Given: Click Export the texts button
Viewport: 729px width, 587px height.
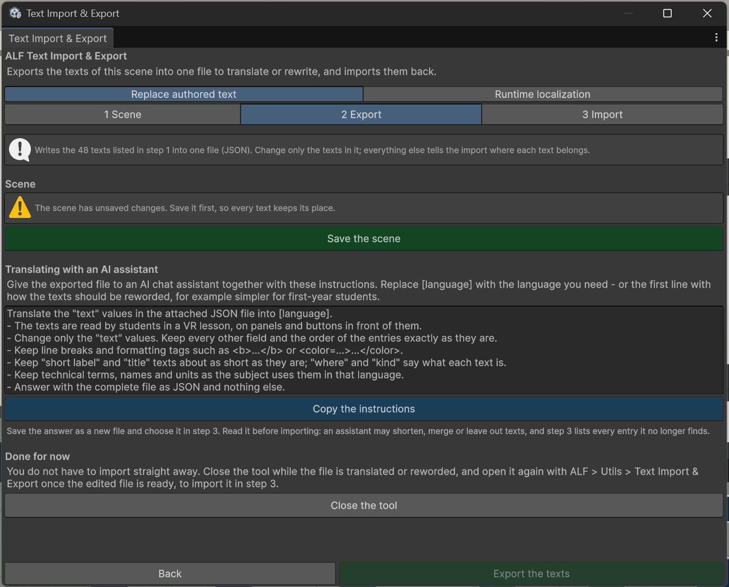Looking at the screenshot, I should click(531, 574).
